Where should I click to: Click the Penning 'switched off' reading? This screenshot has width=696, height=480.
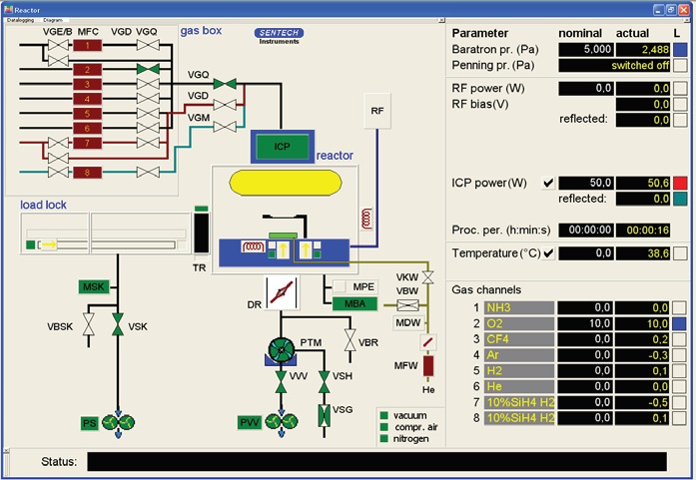point(614,65)
